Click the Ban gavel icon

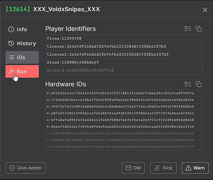tap(11, 71)
